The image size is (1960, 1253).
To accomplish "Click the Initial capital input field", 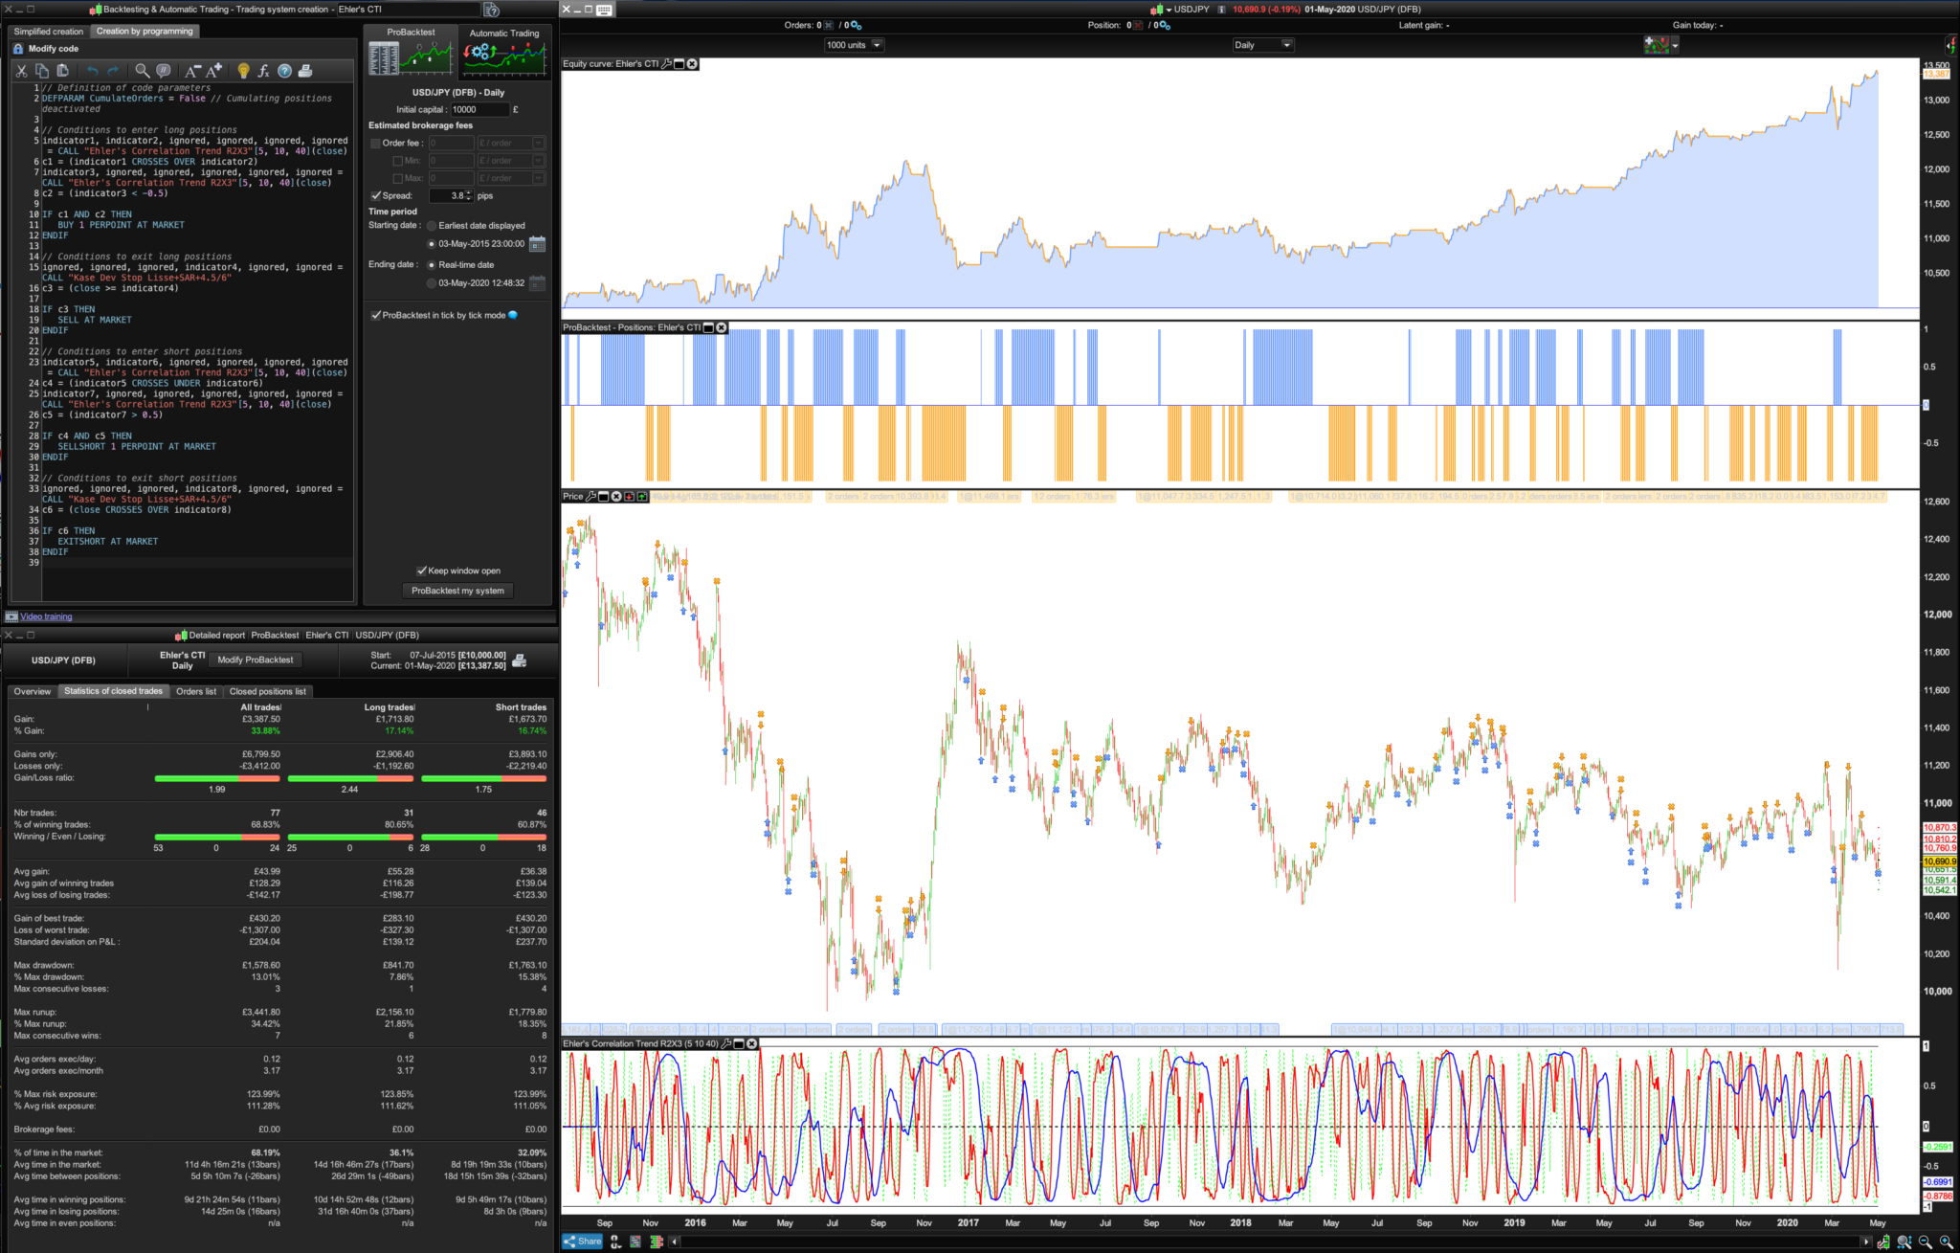I will 479,110.
